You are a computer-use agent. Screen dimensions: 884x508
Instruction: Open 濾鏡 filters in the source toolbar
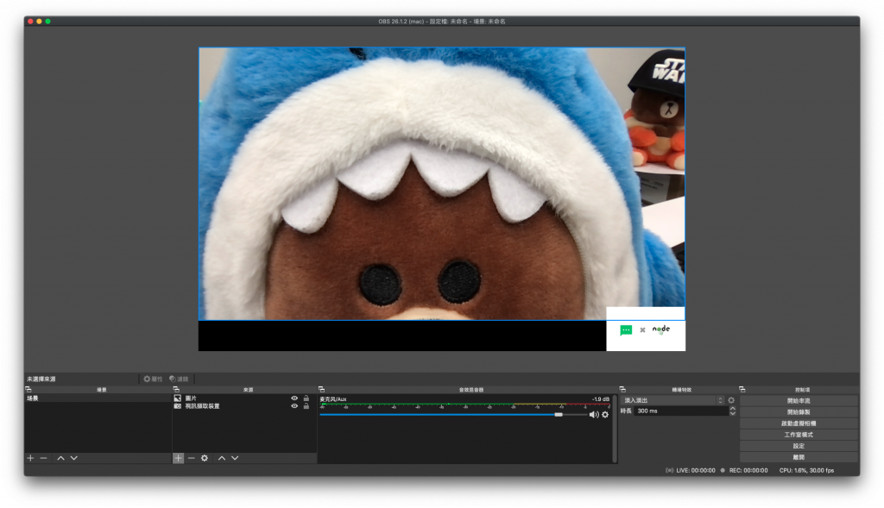coord(179,379)
